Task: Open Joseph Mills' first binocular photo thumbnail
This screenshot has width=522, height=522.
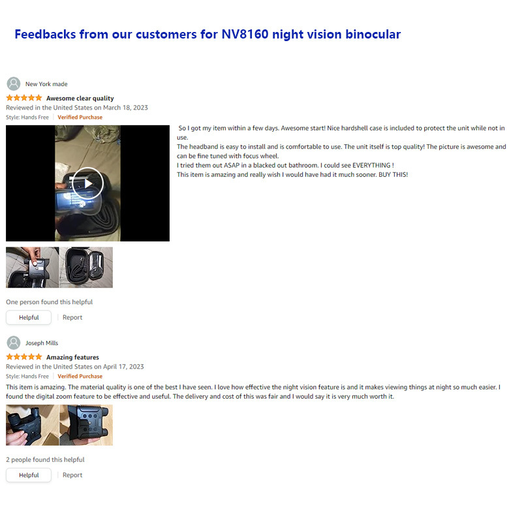Action: (32, 425)
